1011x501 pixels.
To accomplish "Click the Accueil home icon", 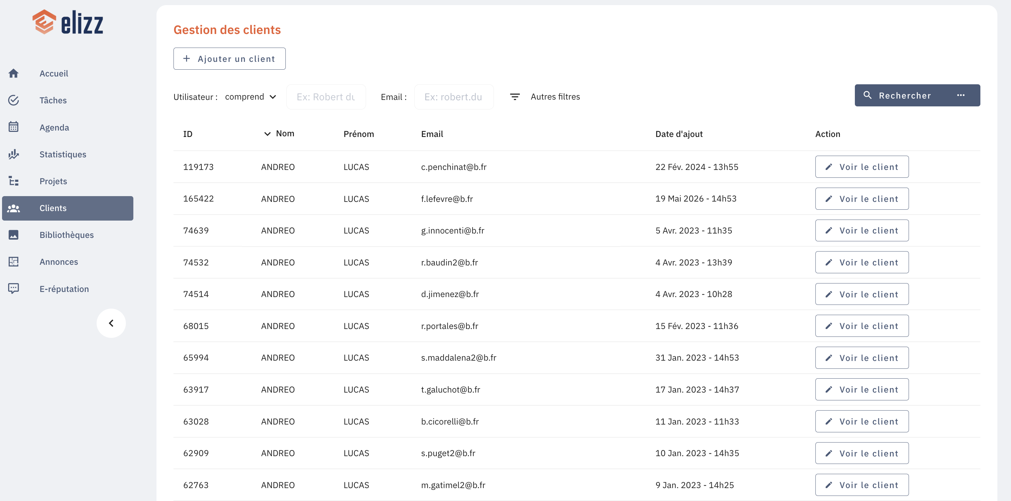I will click(x=13, y=73).
